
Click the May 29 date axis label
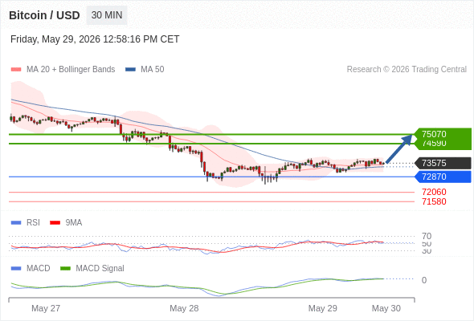click(x=322, y=308)
